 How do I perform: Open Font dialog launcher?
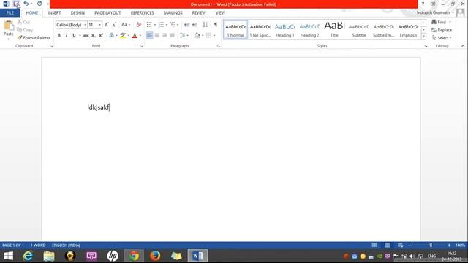pos(141,46)
